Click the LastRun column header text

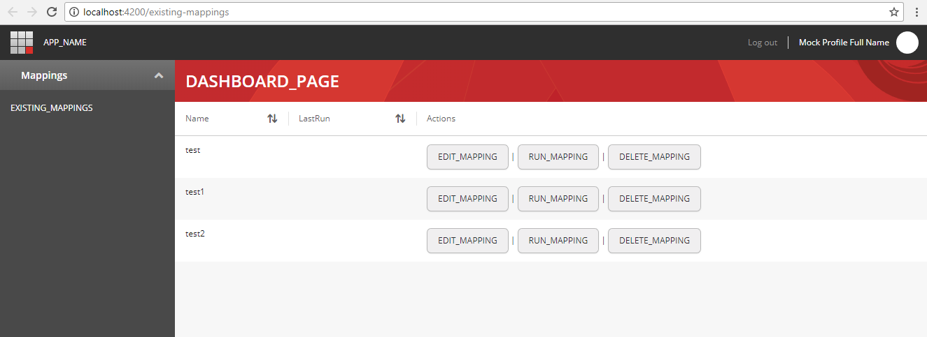tap(314, 119)
